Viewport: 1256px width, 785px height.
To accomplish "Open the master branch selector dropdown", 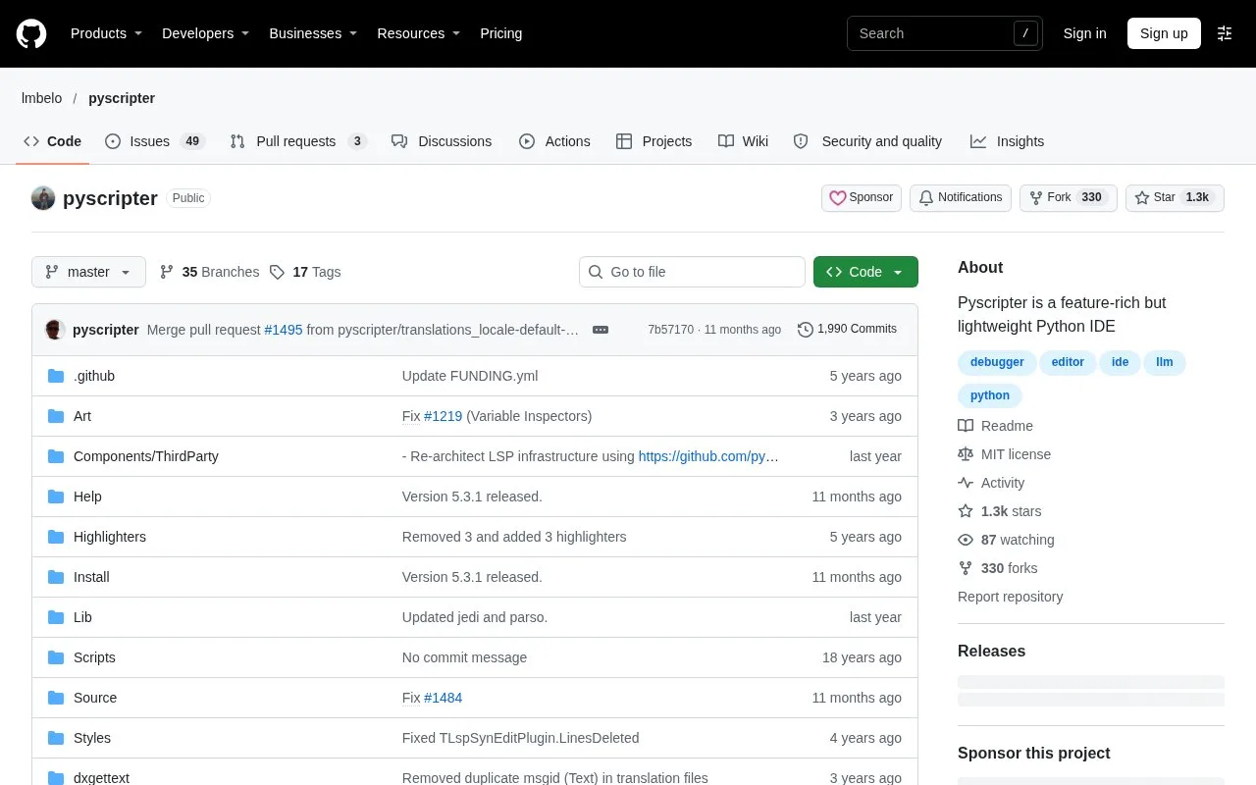I will 88,272.
